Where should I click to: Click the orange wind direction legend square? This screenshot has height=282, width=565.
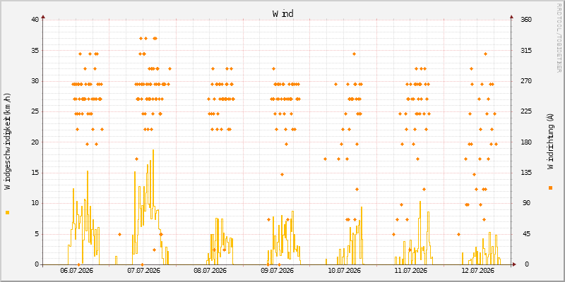point(550,188)
